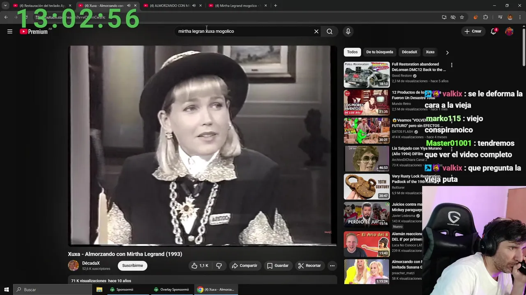Subscribe to DécadaX with Suscribirme
The width and height of the screenshot is (526, 295).
click(x=132, y=265)
